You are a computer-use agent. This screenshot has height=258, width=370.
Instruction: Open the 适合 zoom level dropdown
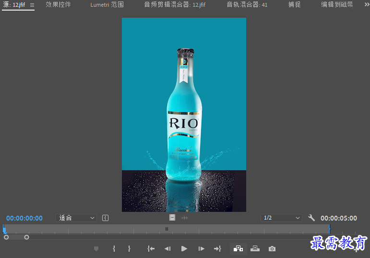point(76,218)
